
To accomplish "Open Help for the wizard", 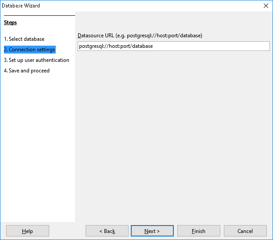I will coord(27,231).
